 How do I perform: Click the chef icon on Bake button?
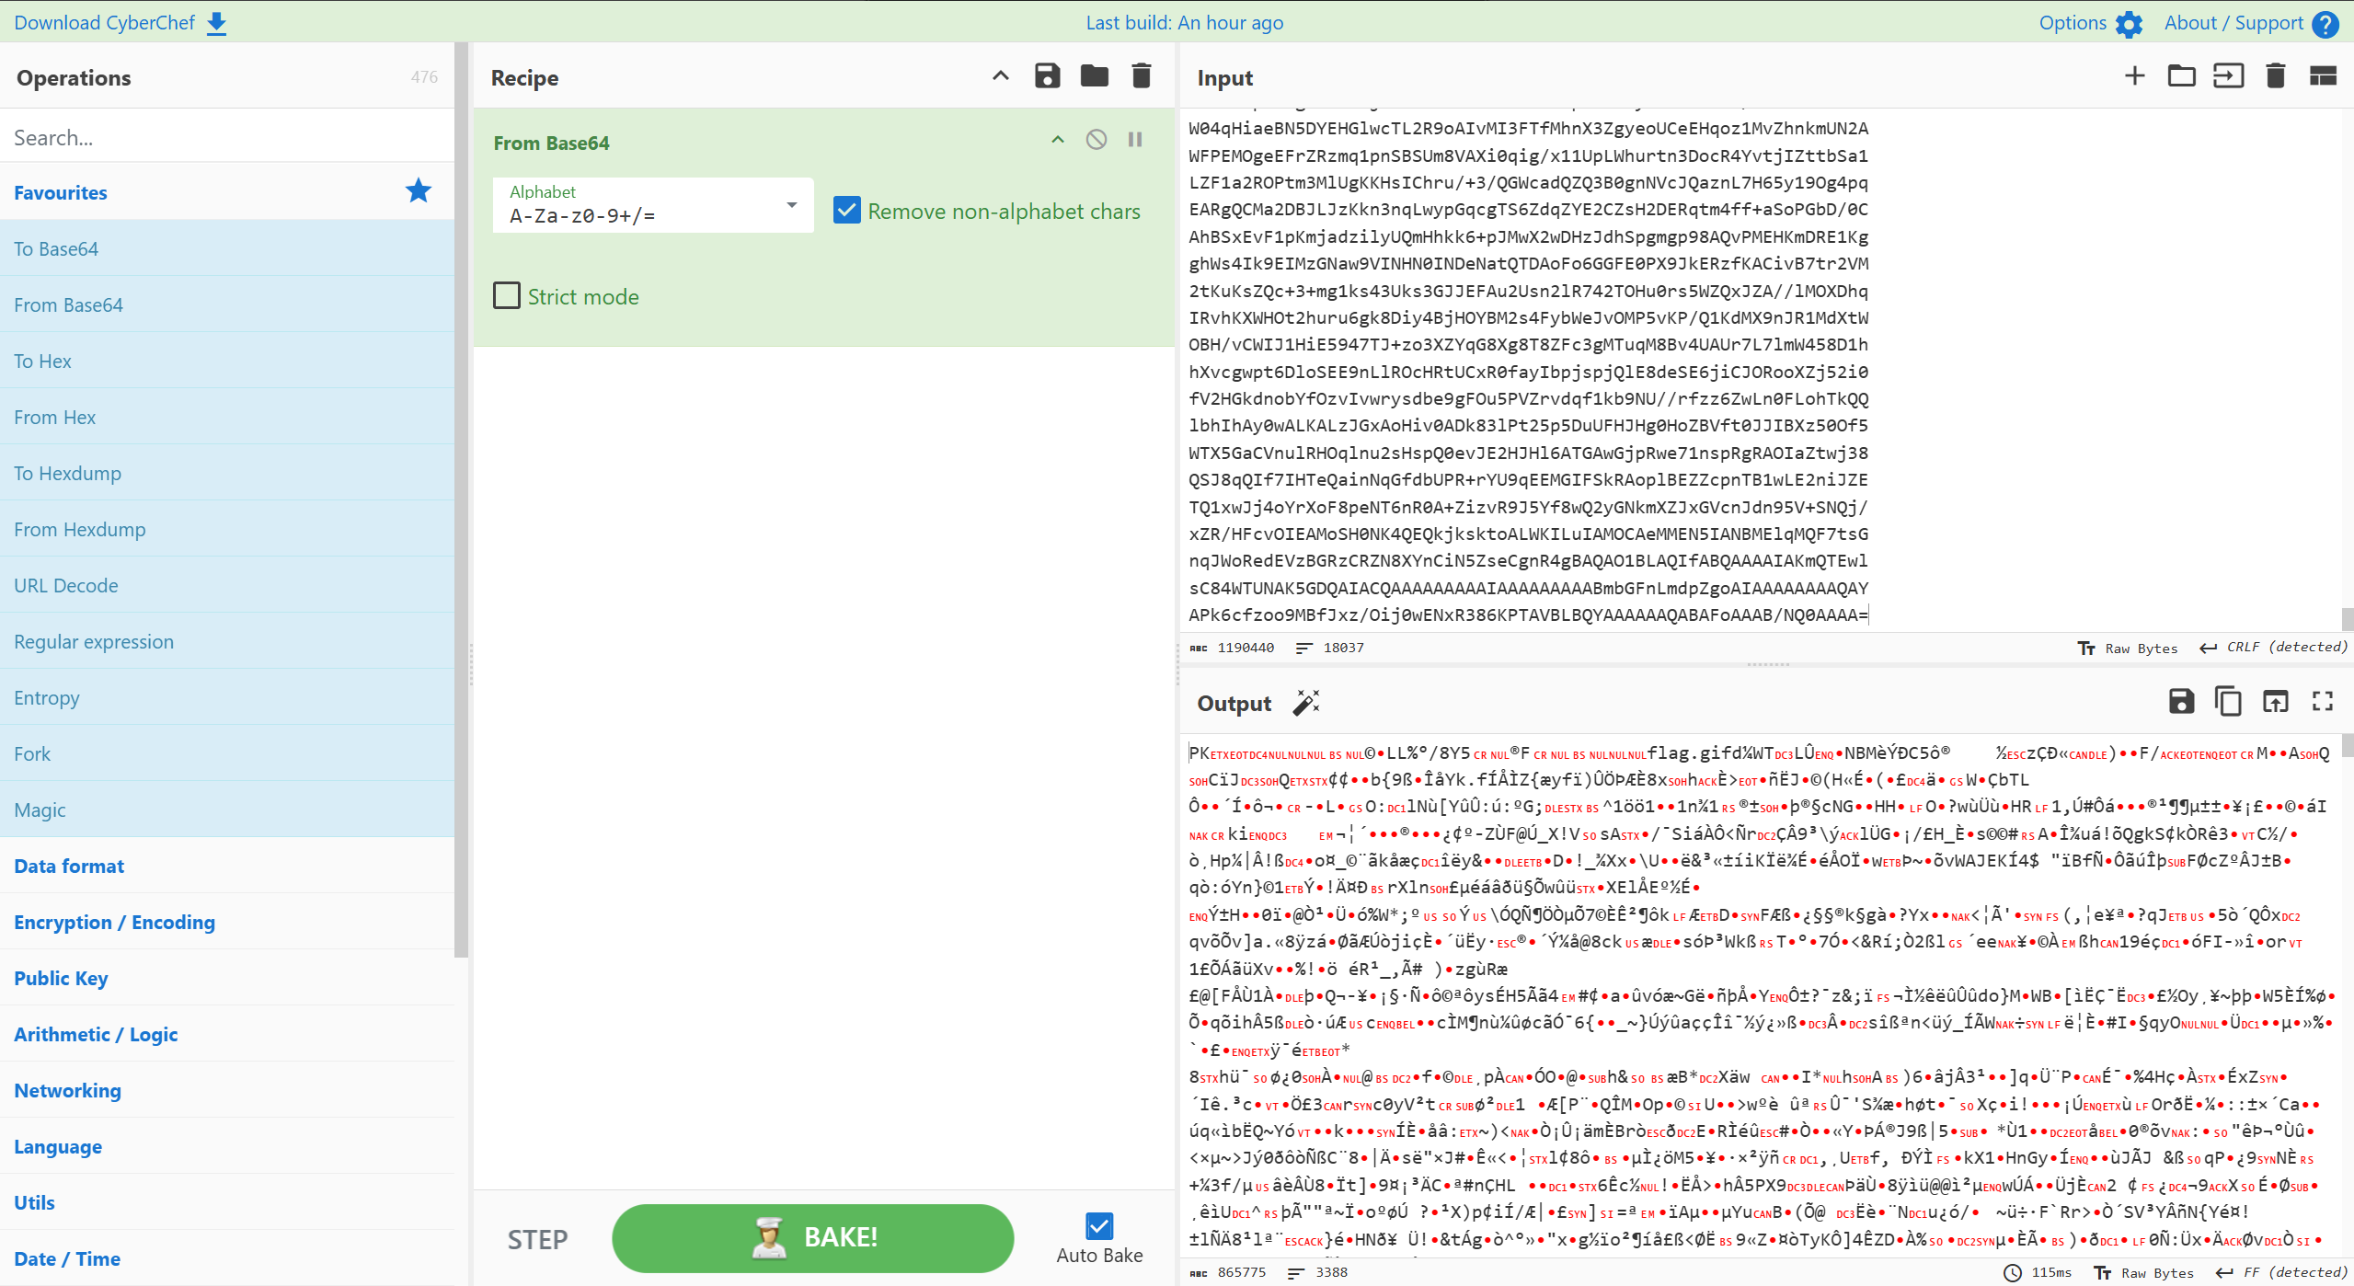point(768,1238)
